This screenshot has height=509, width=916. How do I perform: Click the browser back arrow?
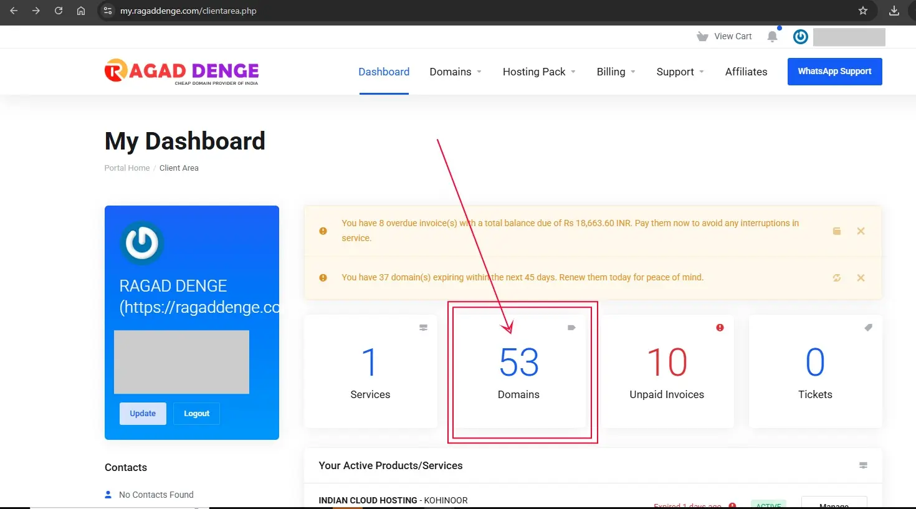[14, 11]
